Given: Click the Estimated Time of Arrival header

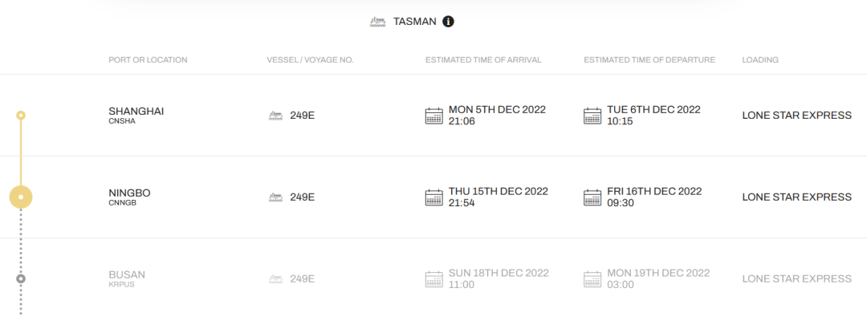Looking at the screenshot, I should tap(483, 59).
